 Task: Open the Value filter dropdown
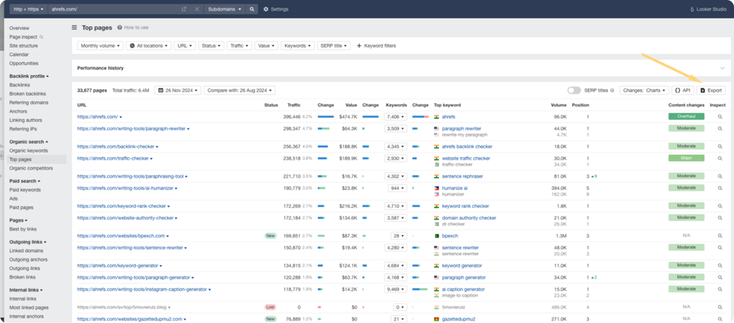(266, 46)
